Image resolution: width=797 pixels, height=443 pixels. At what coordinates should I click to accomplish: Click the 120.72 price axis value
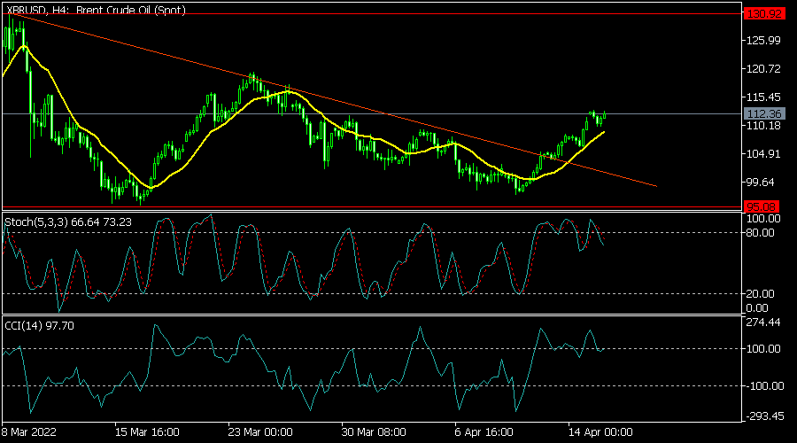click(763, 68)
